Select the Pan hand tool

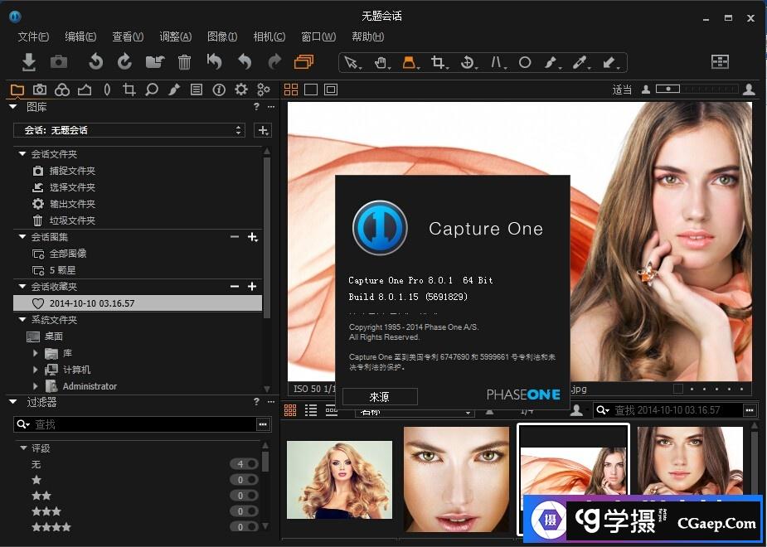tap(381, 62)
